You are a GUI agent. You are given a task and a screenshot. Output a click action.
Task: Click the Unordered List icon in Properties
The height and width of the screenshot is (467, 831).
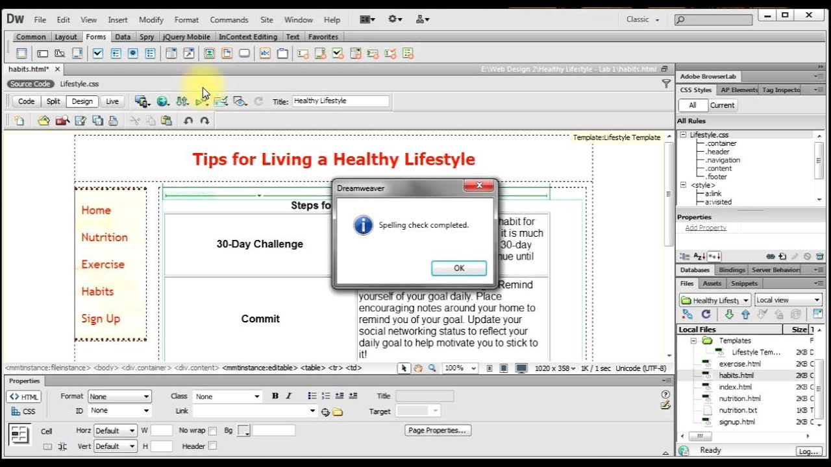312,396
